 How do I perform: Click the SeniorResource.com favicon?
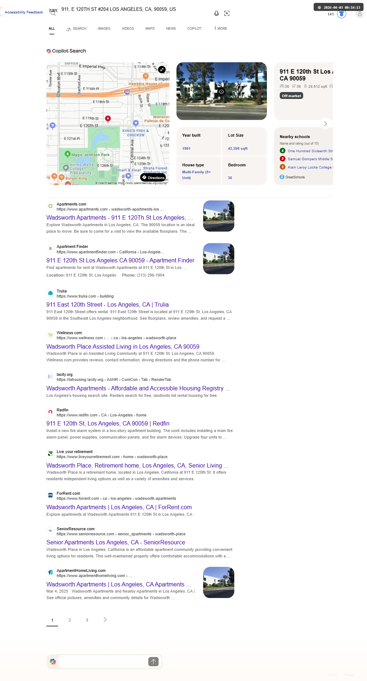(x=50, y=531)
